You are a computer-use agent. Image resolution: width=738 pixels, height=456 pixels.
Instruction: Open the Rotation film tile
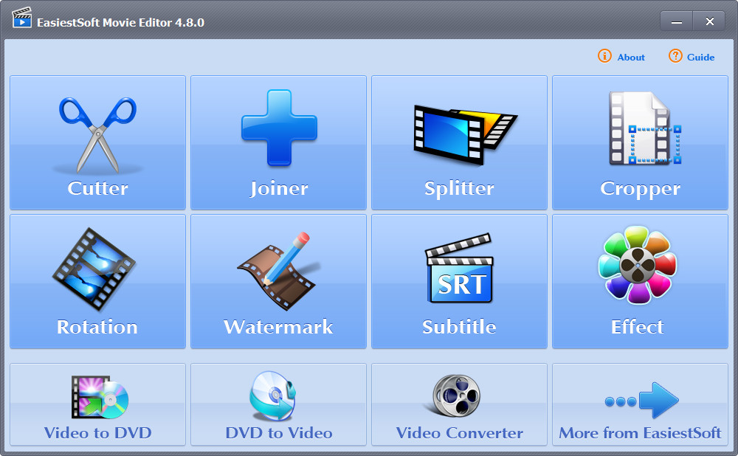click(x=97, y=281)
